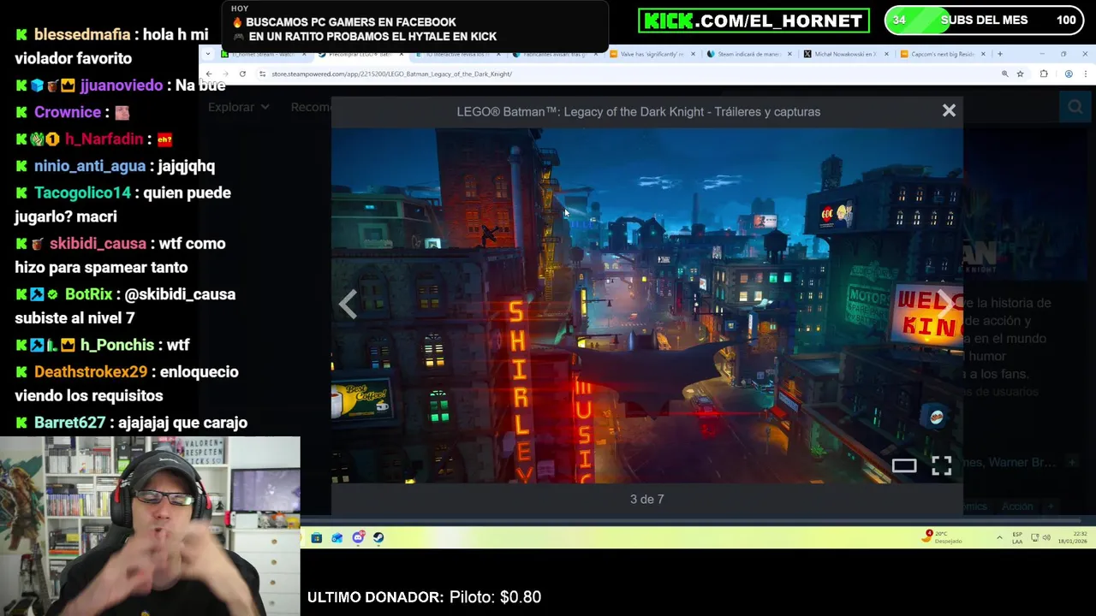1096x616 pixels.
Task: Switch to the Capcom's next big Resident tab
Action: click(x=944, y=54)
